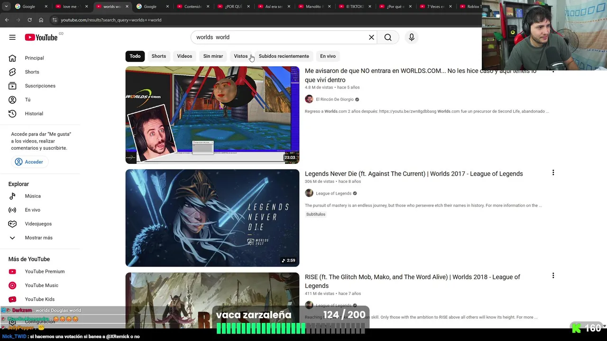607x341 pixels.
Task: Open the Legends Never Die thumbnail
Action: click(x=212, y=218)
